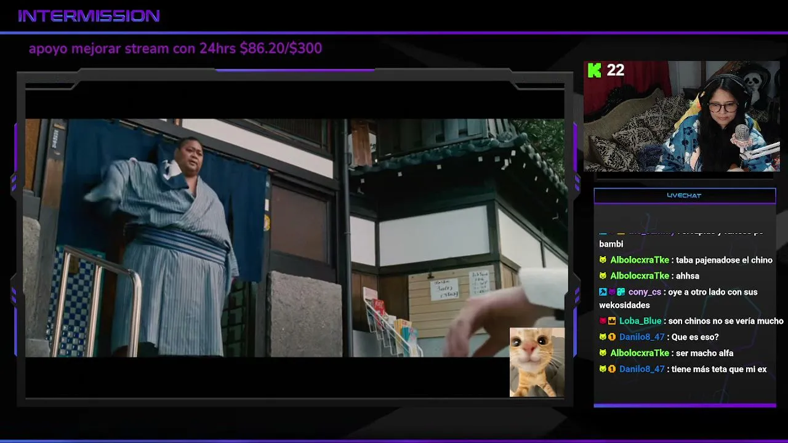Click the gold crown badge next to Loba_Blue

(612, 321)
